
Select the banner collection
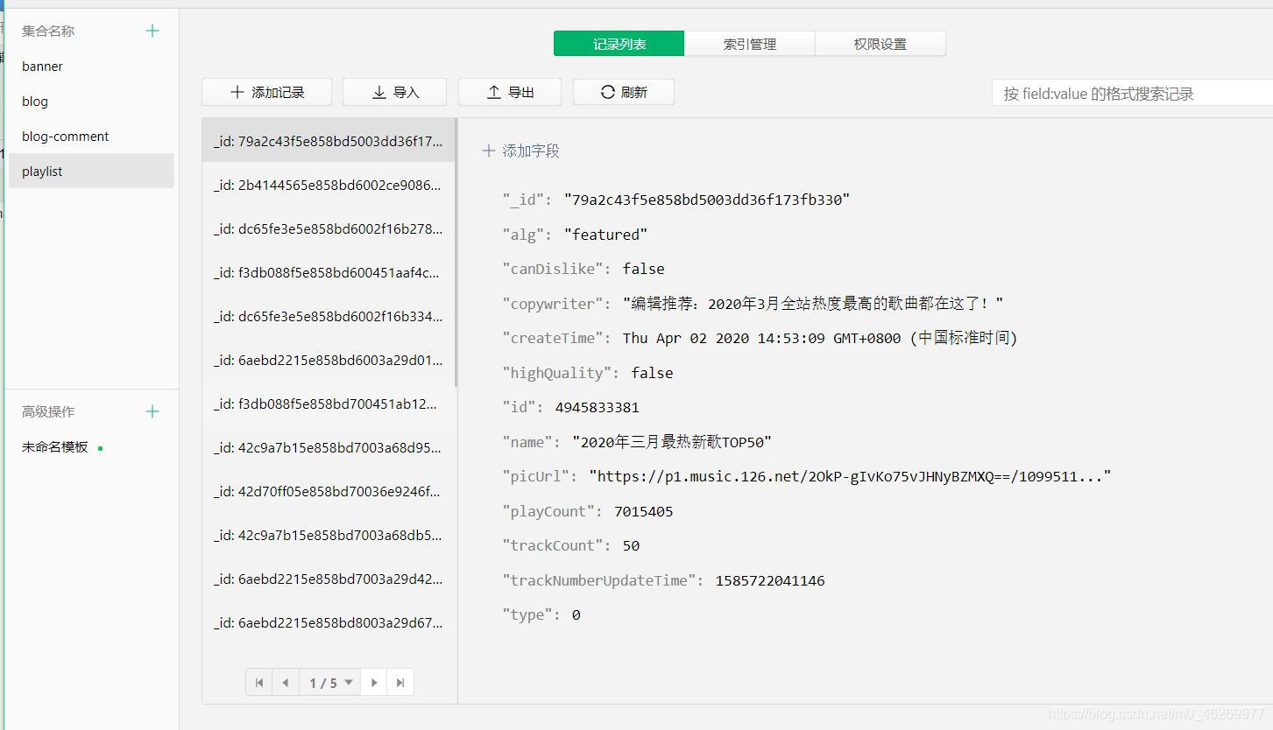point(91,67)
